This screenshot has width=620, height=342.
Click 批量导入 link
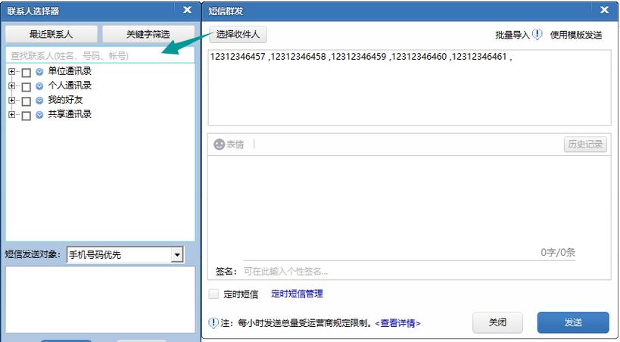(x=512, y=35)
